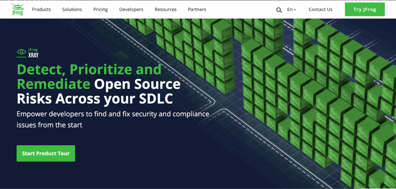Open the Partners menu
This screenshot has width=396, height=189.
click(x=197, y=9)
